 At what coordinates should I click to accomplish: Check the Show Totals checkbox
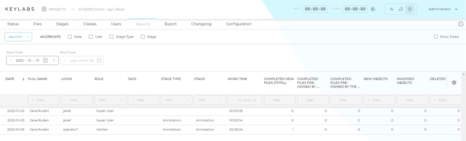click(436, 37)
